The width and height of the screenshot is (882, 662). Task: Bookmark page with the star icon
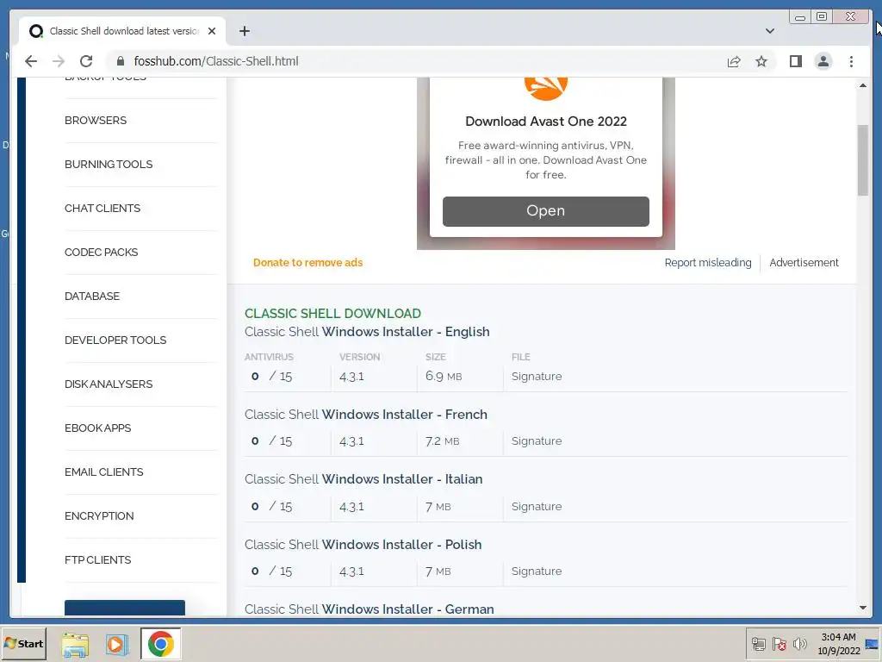tap(761, 61)
